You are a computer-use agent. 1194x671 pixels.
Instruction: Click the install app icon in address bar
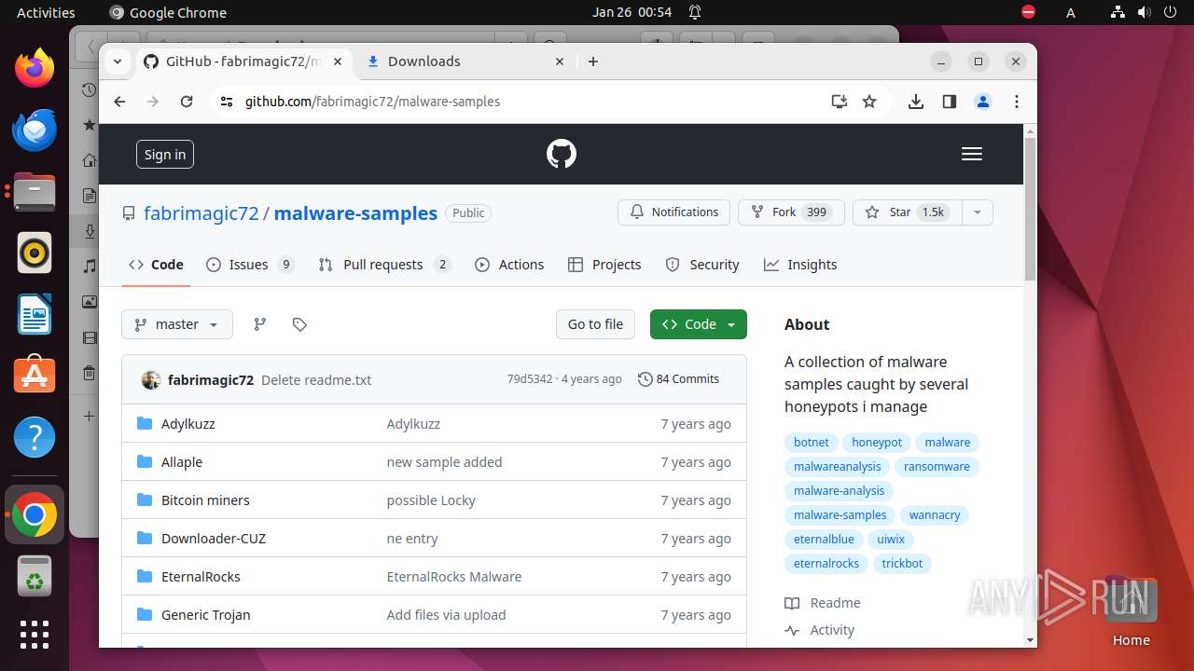[x=839, y=102]
